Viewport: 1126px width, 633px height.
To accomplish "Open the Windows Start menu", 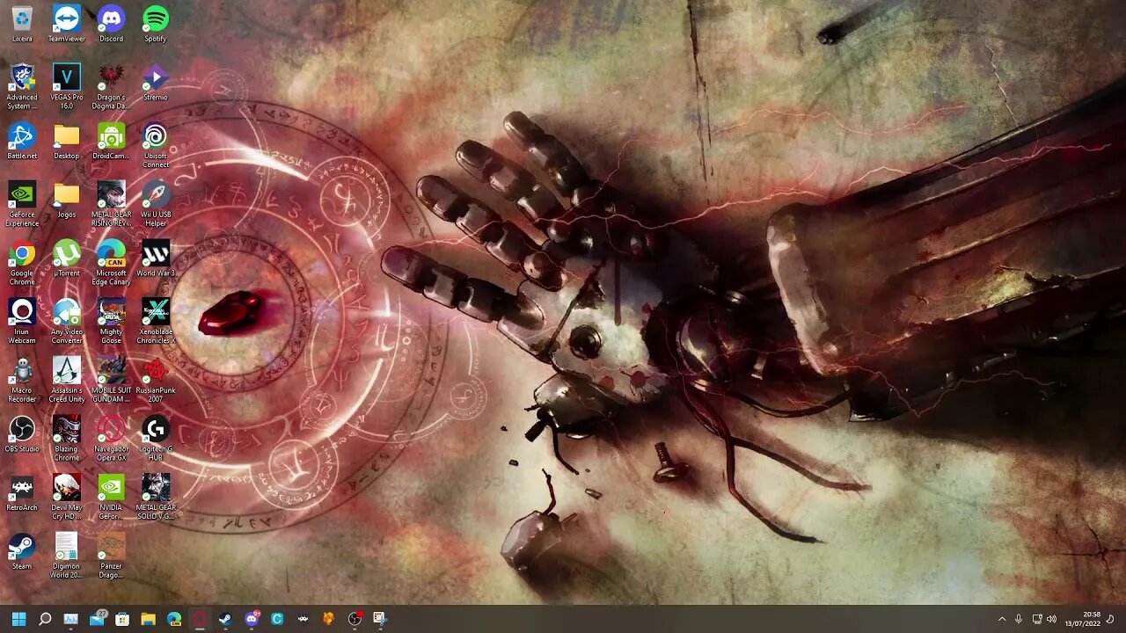I will (x=18, y=619).
